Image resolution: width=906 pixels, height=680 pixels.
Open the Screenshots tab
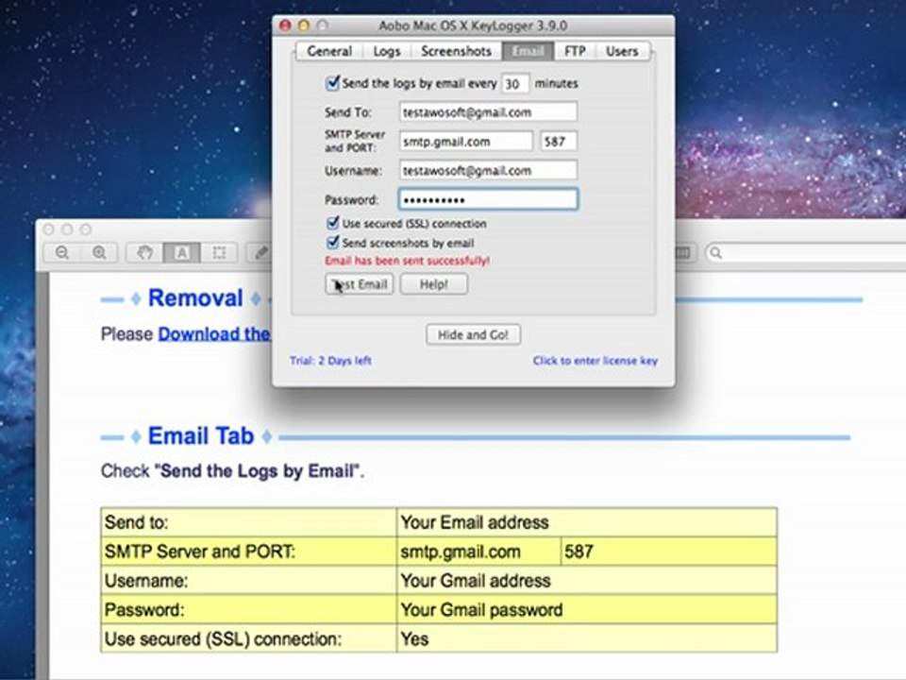456,51
